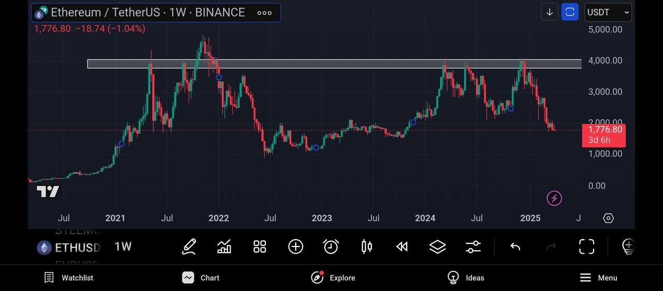Tap the lightbulb ideas icon in the toolbar
This screenshot has width=663, height=291.
[628, 246]
